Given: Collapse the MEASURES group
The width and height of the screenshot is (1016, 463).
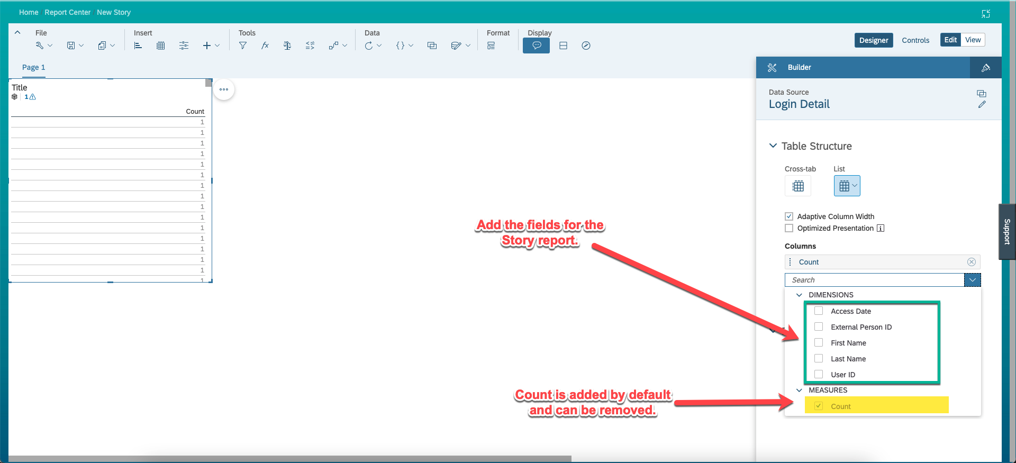Looking at the screenshot, I should tap(799, 390).
